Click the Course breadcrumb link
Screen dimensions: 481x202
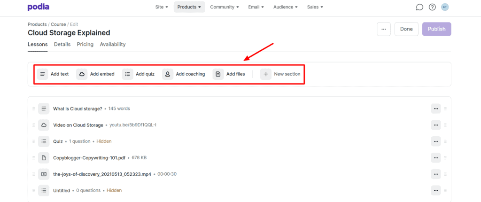click(x=58, y=24)
